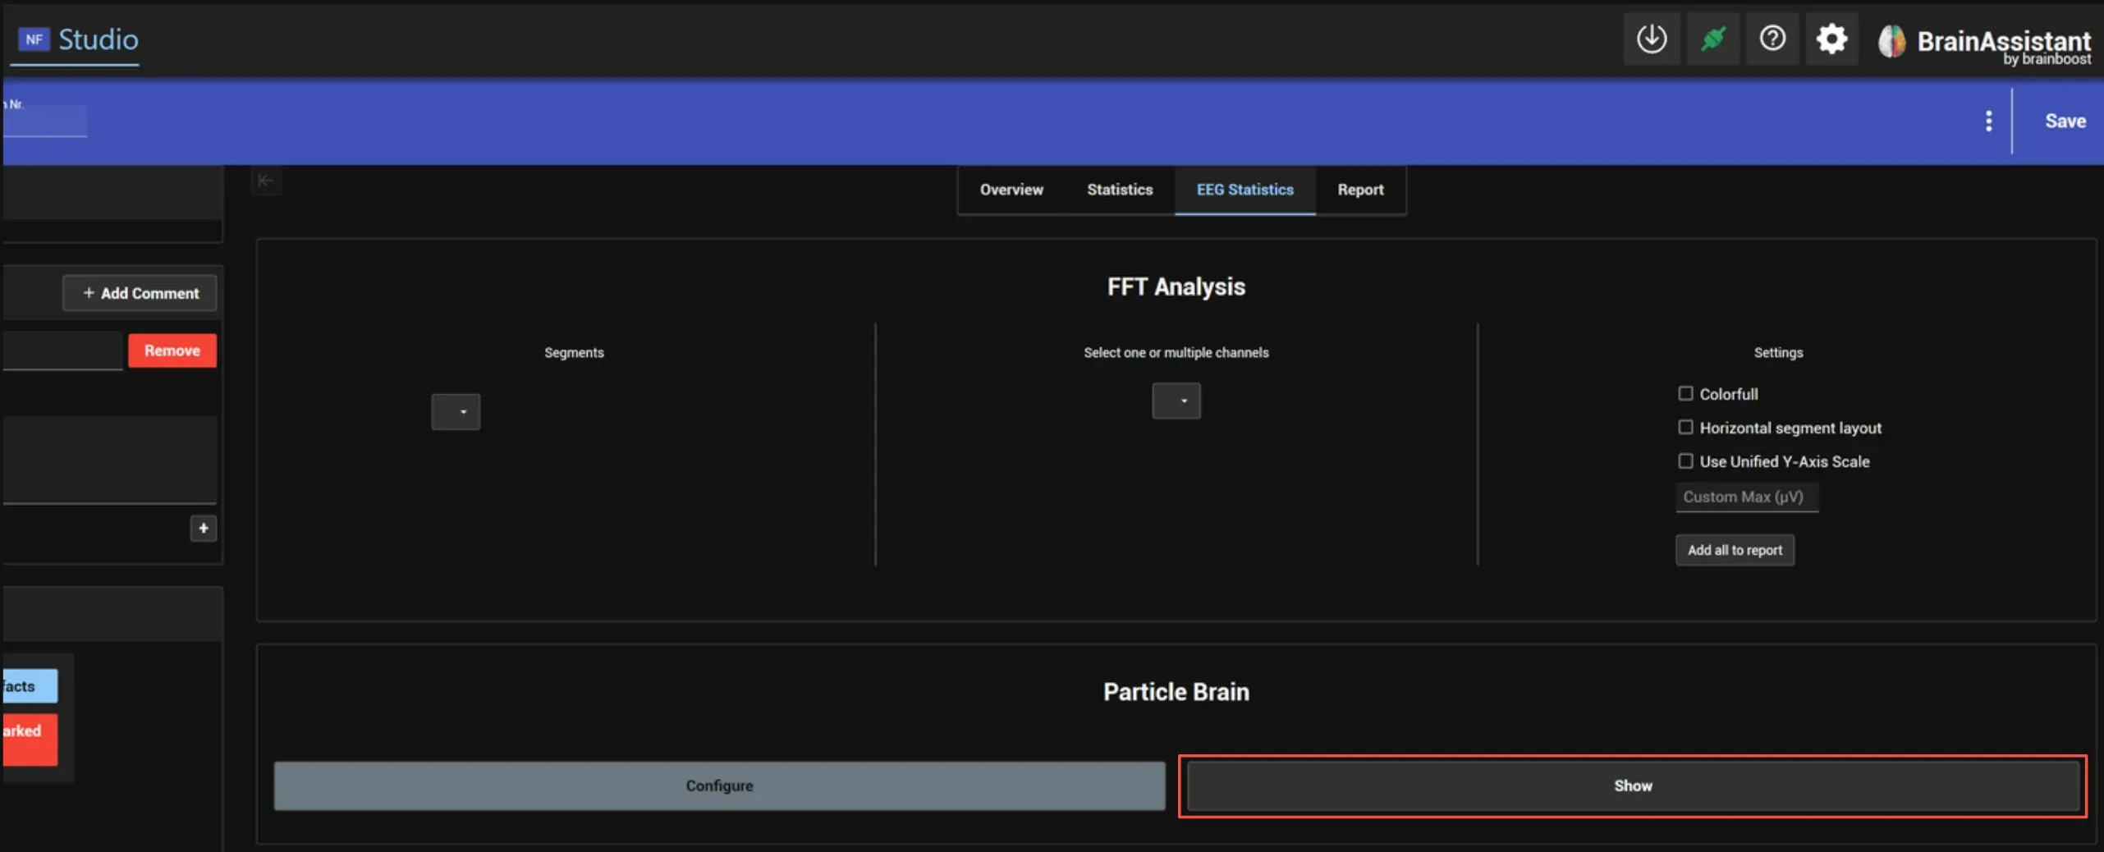Open settings gear icon
This screenshot has height=852, width=2104.
(x=1831, y=39)
